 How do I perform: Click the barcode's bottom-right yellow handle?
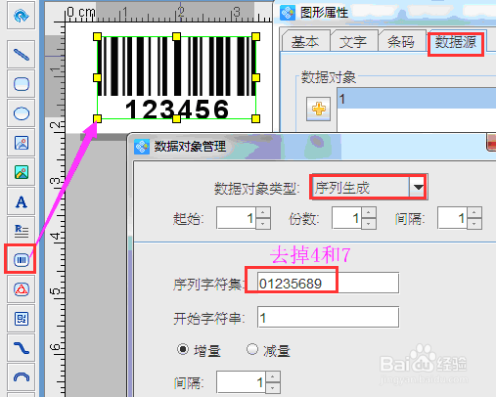click(x=256, y=118)
